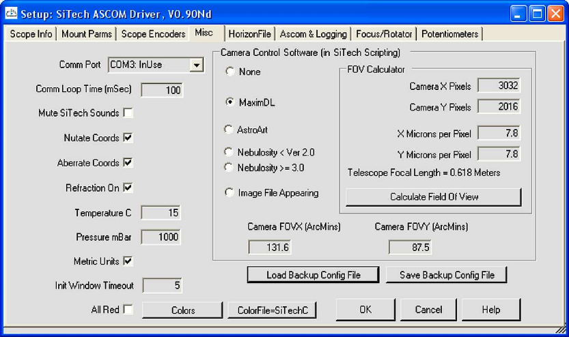Uncheck the Nutate Coords checkbox
The image size is (569, 337).
(x=128, y=138)
